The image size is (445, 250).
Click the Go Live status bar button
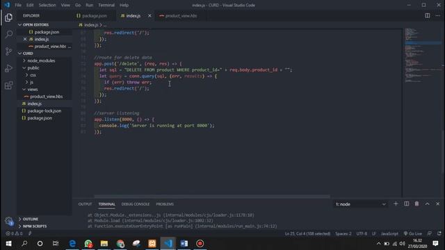[x=413, y=233]
